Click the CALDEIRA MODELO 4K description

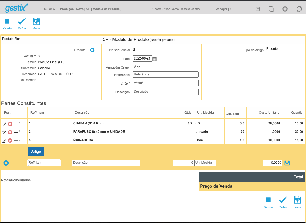pyautogui.click(x=56, y=74)
